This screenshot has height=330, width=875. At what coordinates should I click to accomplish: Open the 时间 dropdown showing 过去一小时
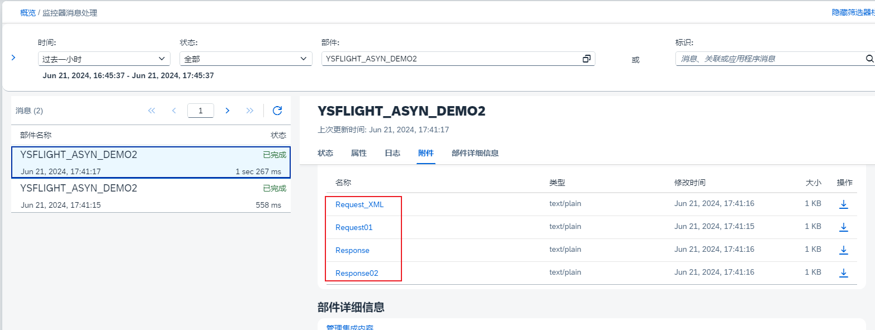point(104,58)
